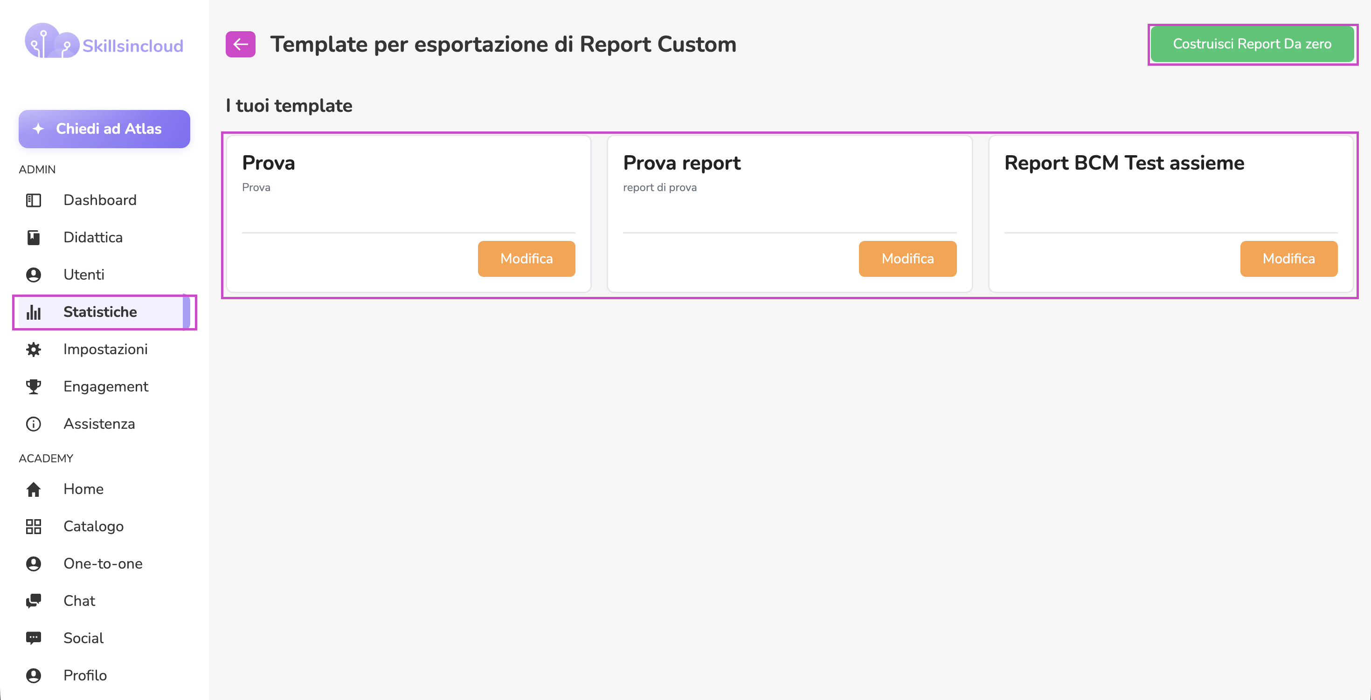The width and height of the screenshot is (1371, 700).
Task: Click the Home house icon
Action: [x=34, y=489]
